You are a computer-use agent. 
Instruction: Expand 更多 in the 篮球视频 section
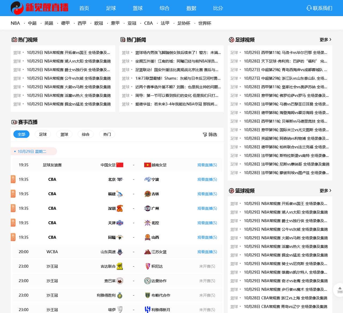tap(325, 191)
